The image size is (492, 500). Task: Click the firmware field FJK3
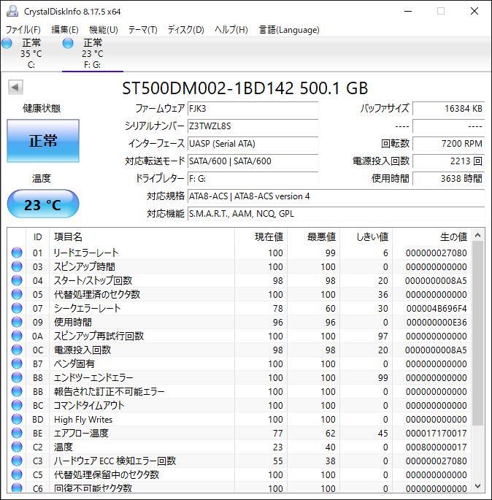(253, 109)
